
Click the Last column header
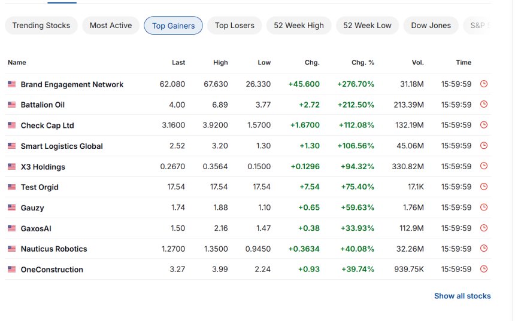coord(178,62)
